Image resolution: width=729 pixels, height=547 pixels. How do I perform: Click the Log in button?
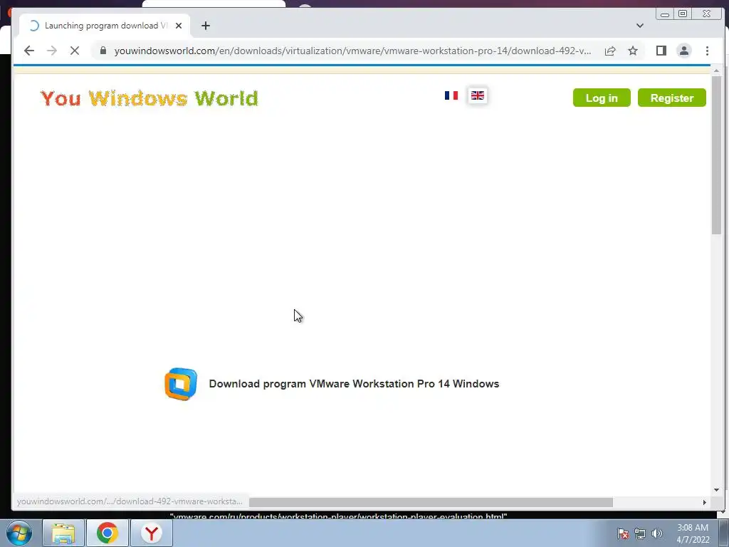[x=602, y=98]
